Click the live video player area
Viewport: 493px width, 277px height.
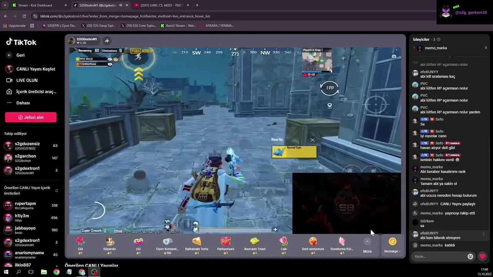[235, 140]
